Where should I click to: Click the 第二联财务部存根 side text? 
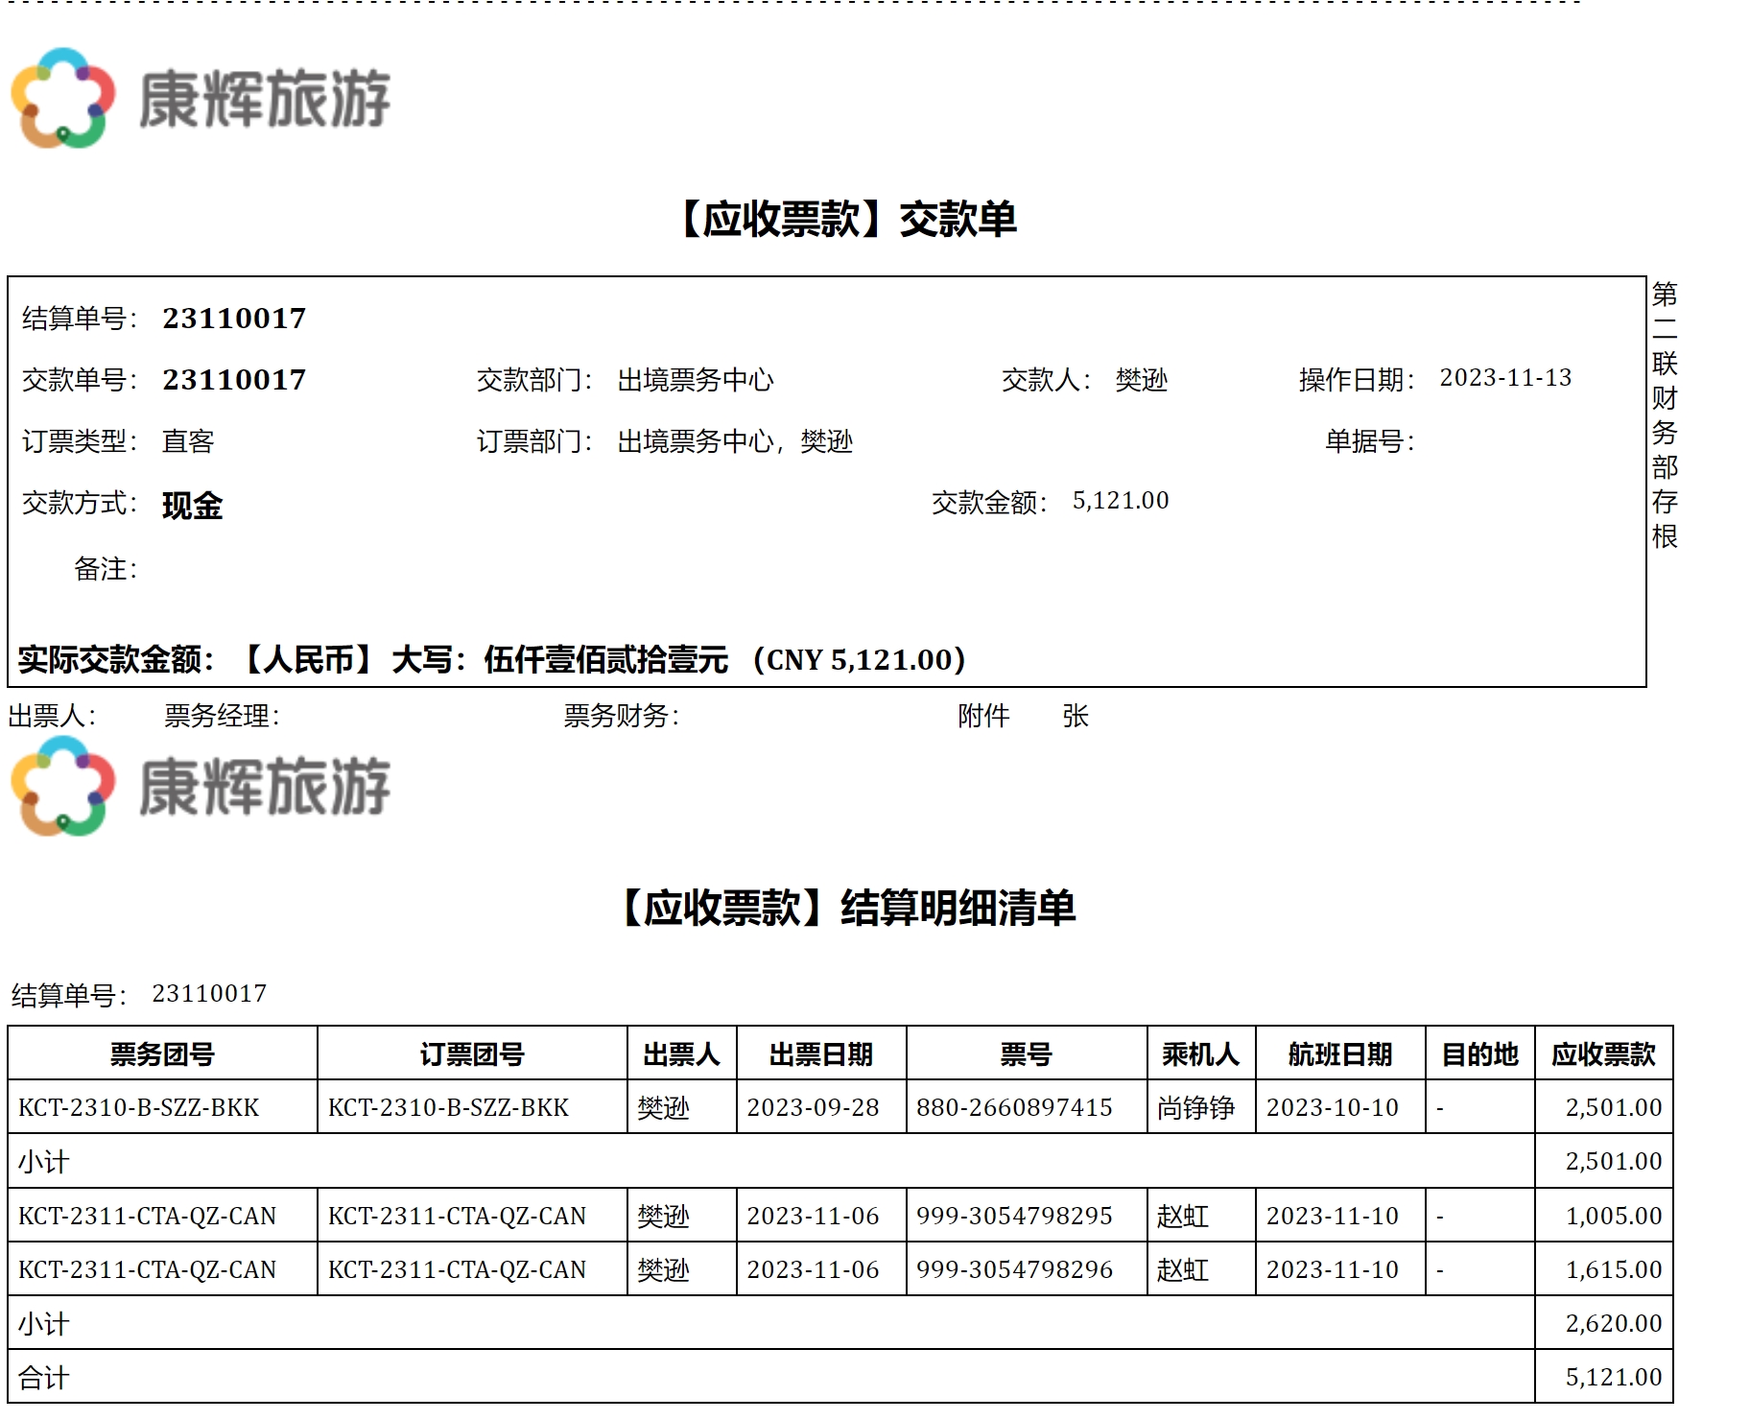[1665, 414]
